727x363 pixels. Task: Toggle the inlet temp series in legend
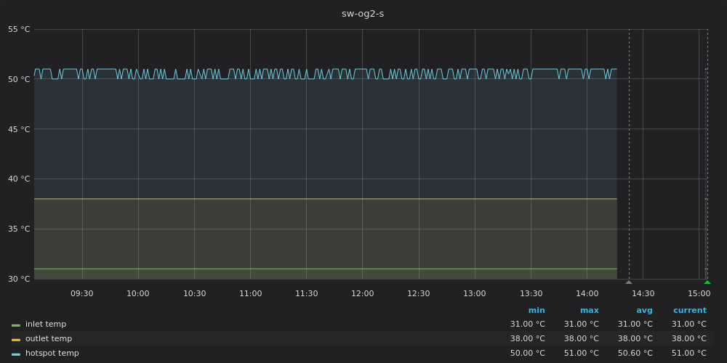click(46, 325)
